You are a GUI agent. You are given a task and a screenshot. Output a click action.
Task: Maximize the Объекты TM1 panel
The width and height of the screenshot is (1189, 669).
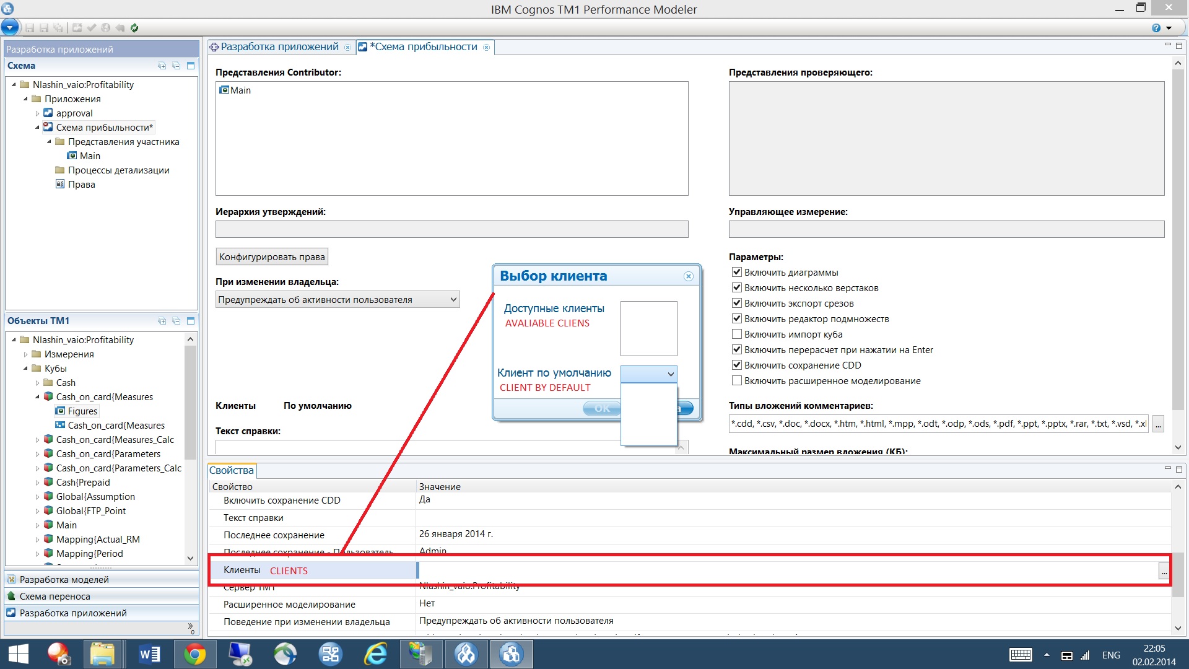point(191,321)
